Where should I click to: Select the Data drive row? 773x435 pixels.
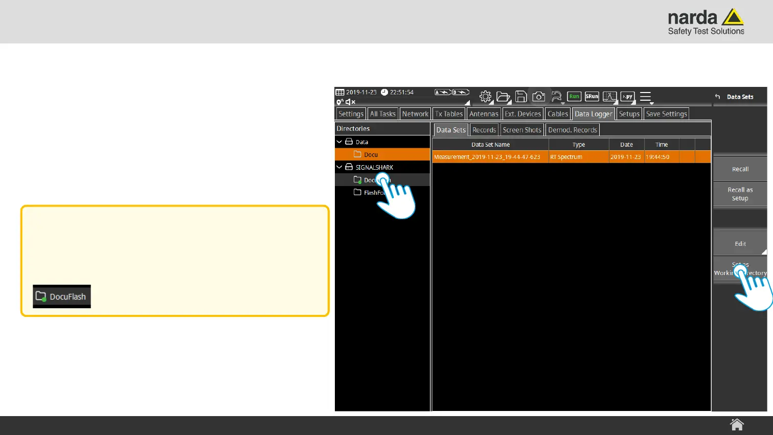click(382, 142)
